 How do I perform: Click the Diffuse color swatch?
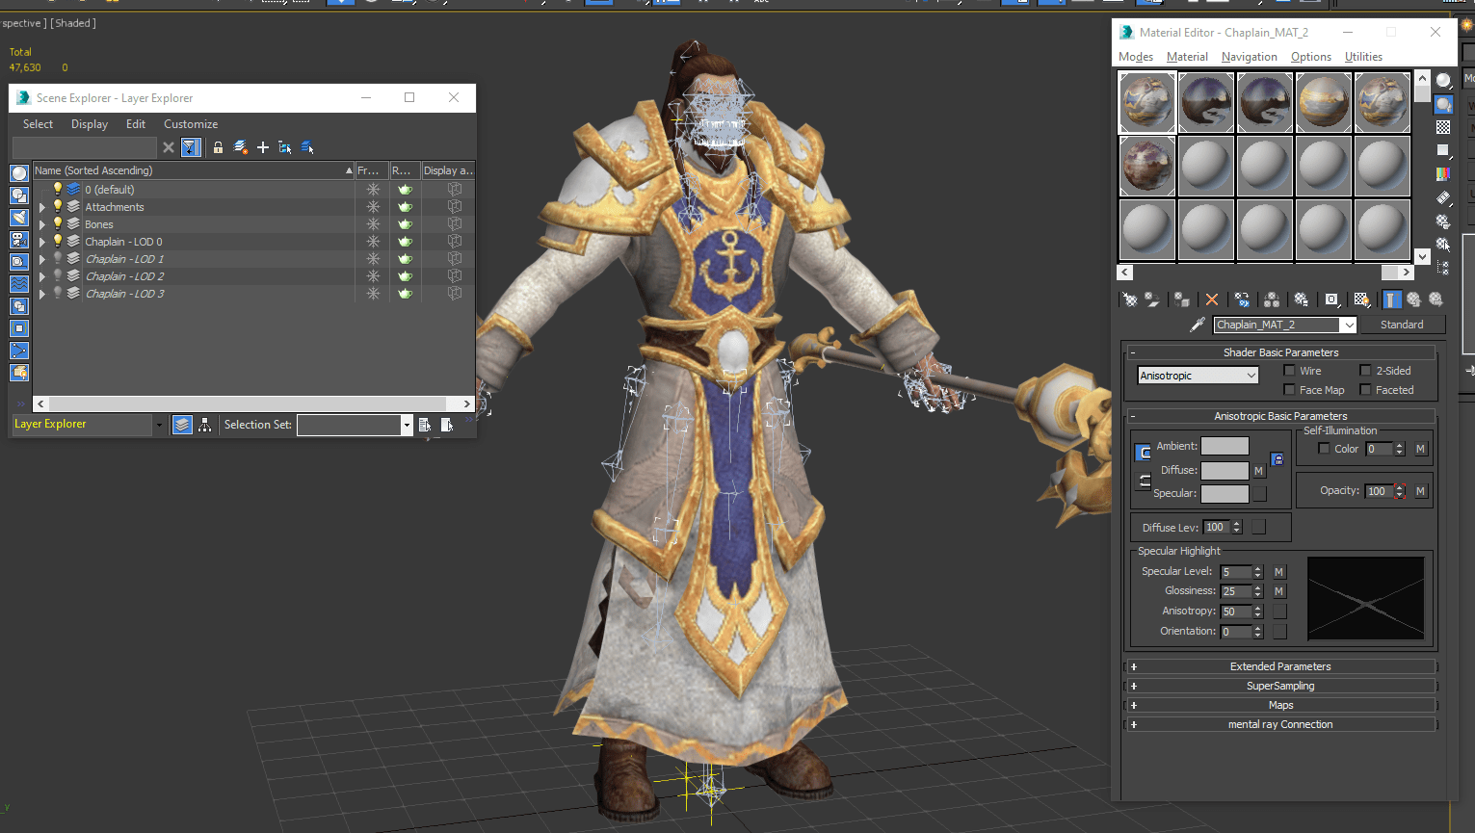pos(1225,470)
